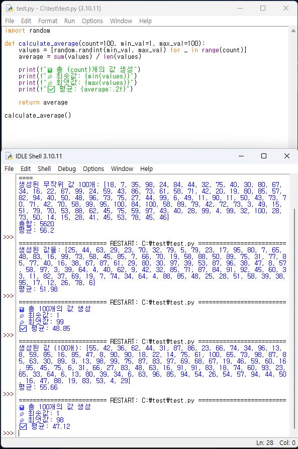Open the editor's Options menu
The image size is (298, 449).
click(92, 21)
